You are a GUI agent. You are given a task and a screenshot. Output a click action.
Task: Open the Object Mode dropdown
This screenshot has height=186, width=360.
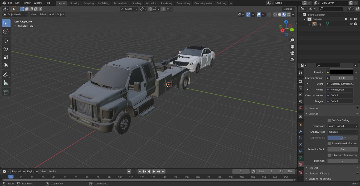[x=15, y=15]
